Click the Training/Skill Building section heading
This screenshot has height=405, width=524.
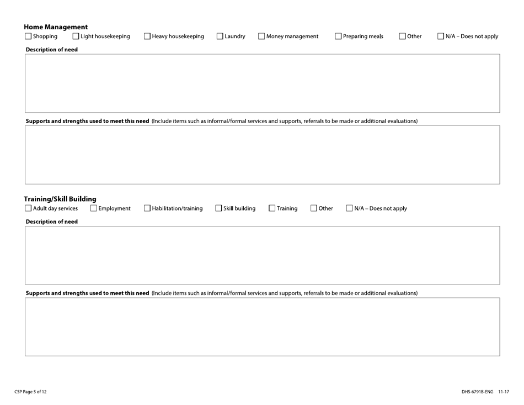point(60,199)
